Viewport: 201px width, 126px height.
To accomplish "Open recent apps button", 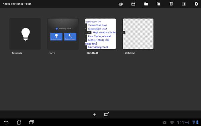I will 32,122.
